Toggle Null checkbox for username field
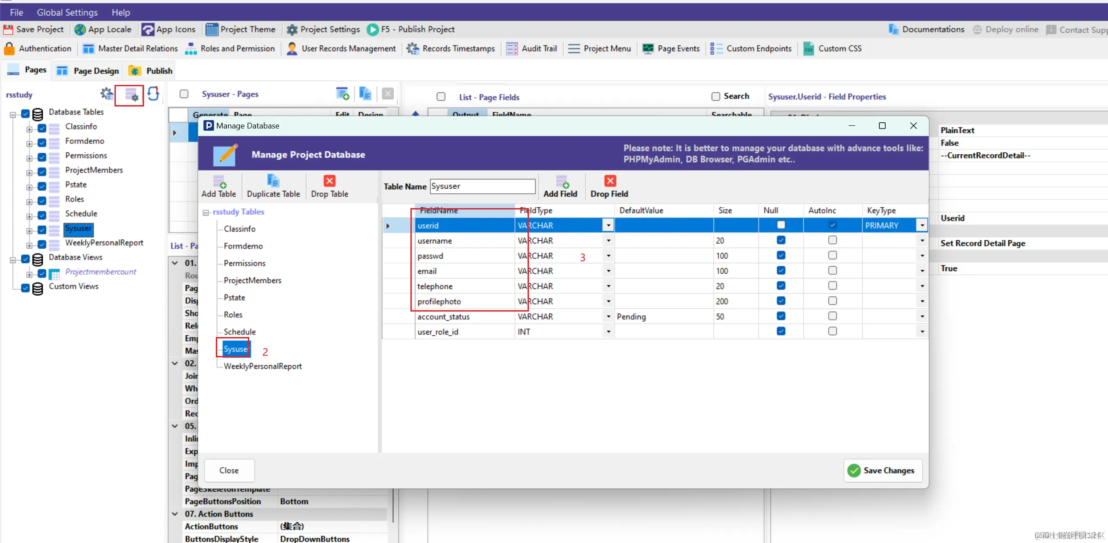The image size is (1108, 543). (781, 240)
